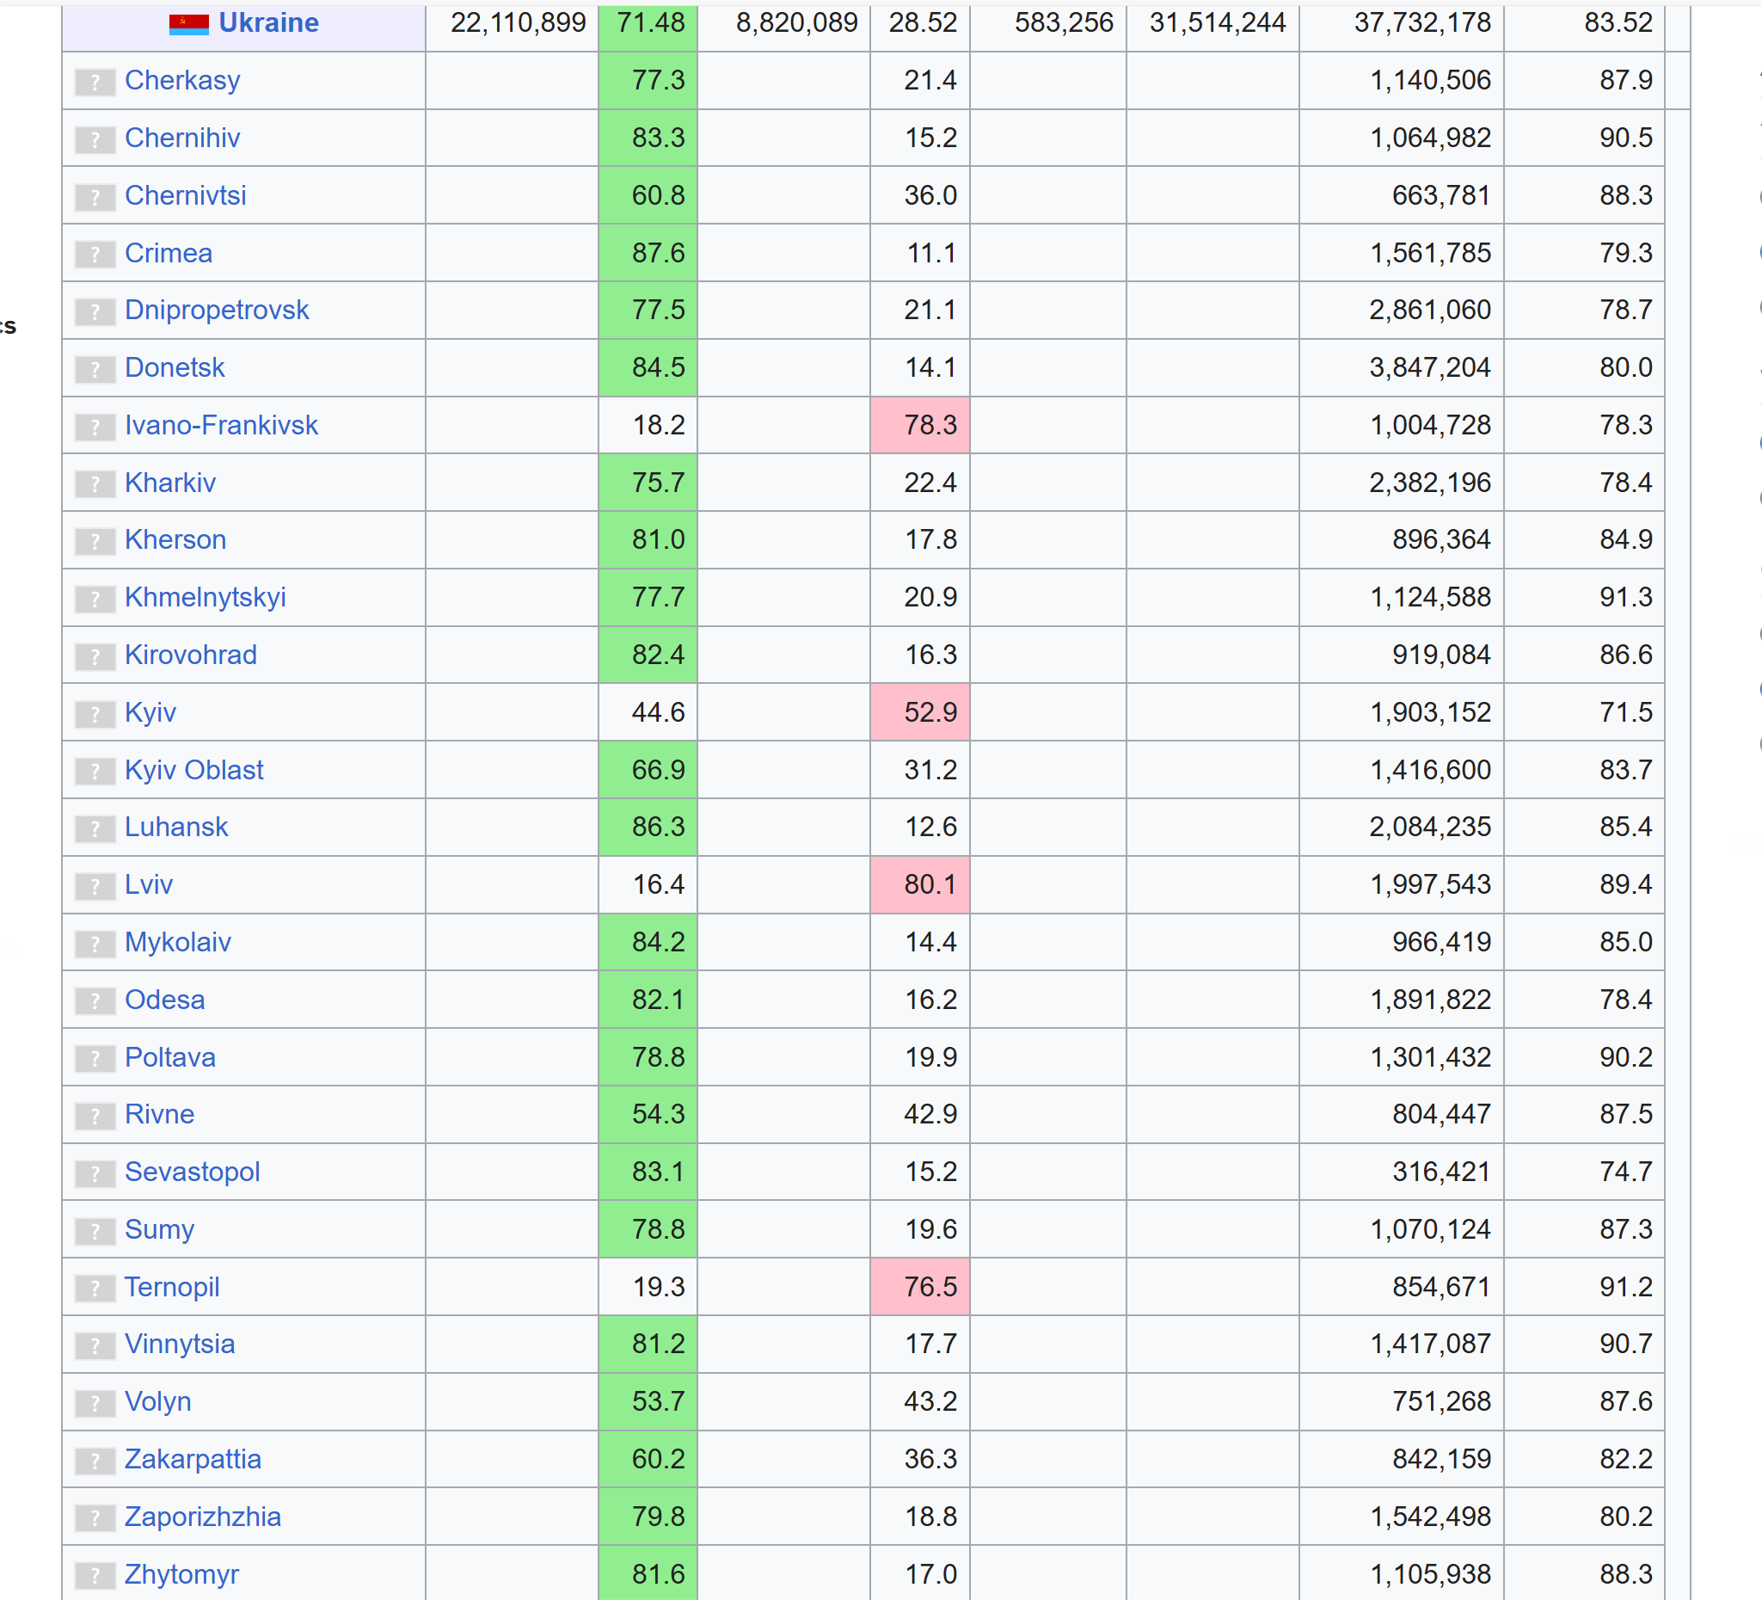The width and height of the screenshot is (1762, 1600).
Task: Click placeholder flag icon beside Kyiv Oblast
Action: click(x=95, y=771)
